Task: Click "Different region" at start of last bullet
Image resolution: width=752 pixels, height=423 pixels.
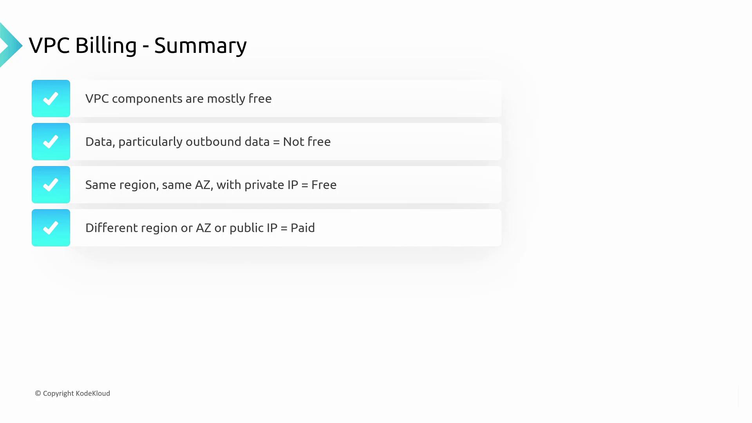Action: coord(131,228)
